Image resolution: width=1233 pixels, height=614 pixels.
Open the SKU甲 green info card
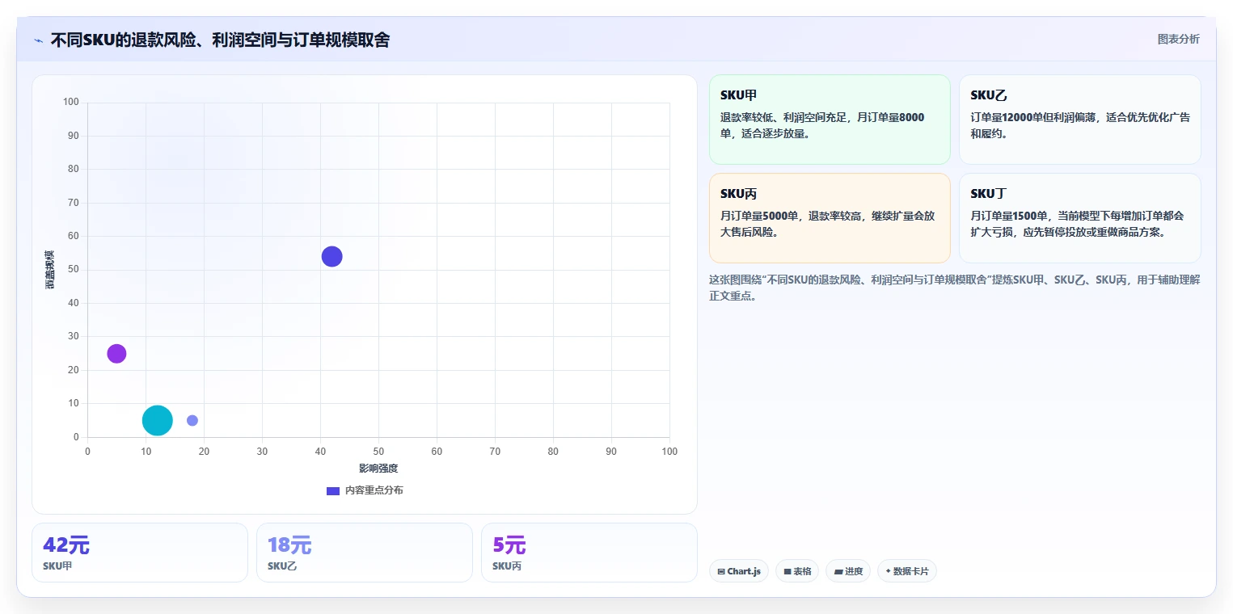(830, 120)
